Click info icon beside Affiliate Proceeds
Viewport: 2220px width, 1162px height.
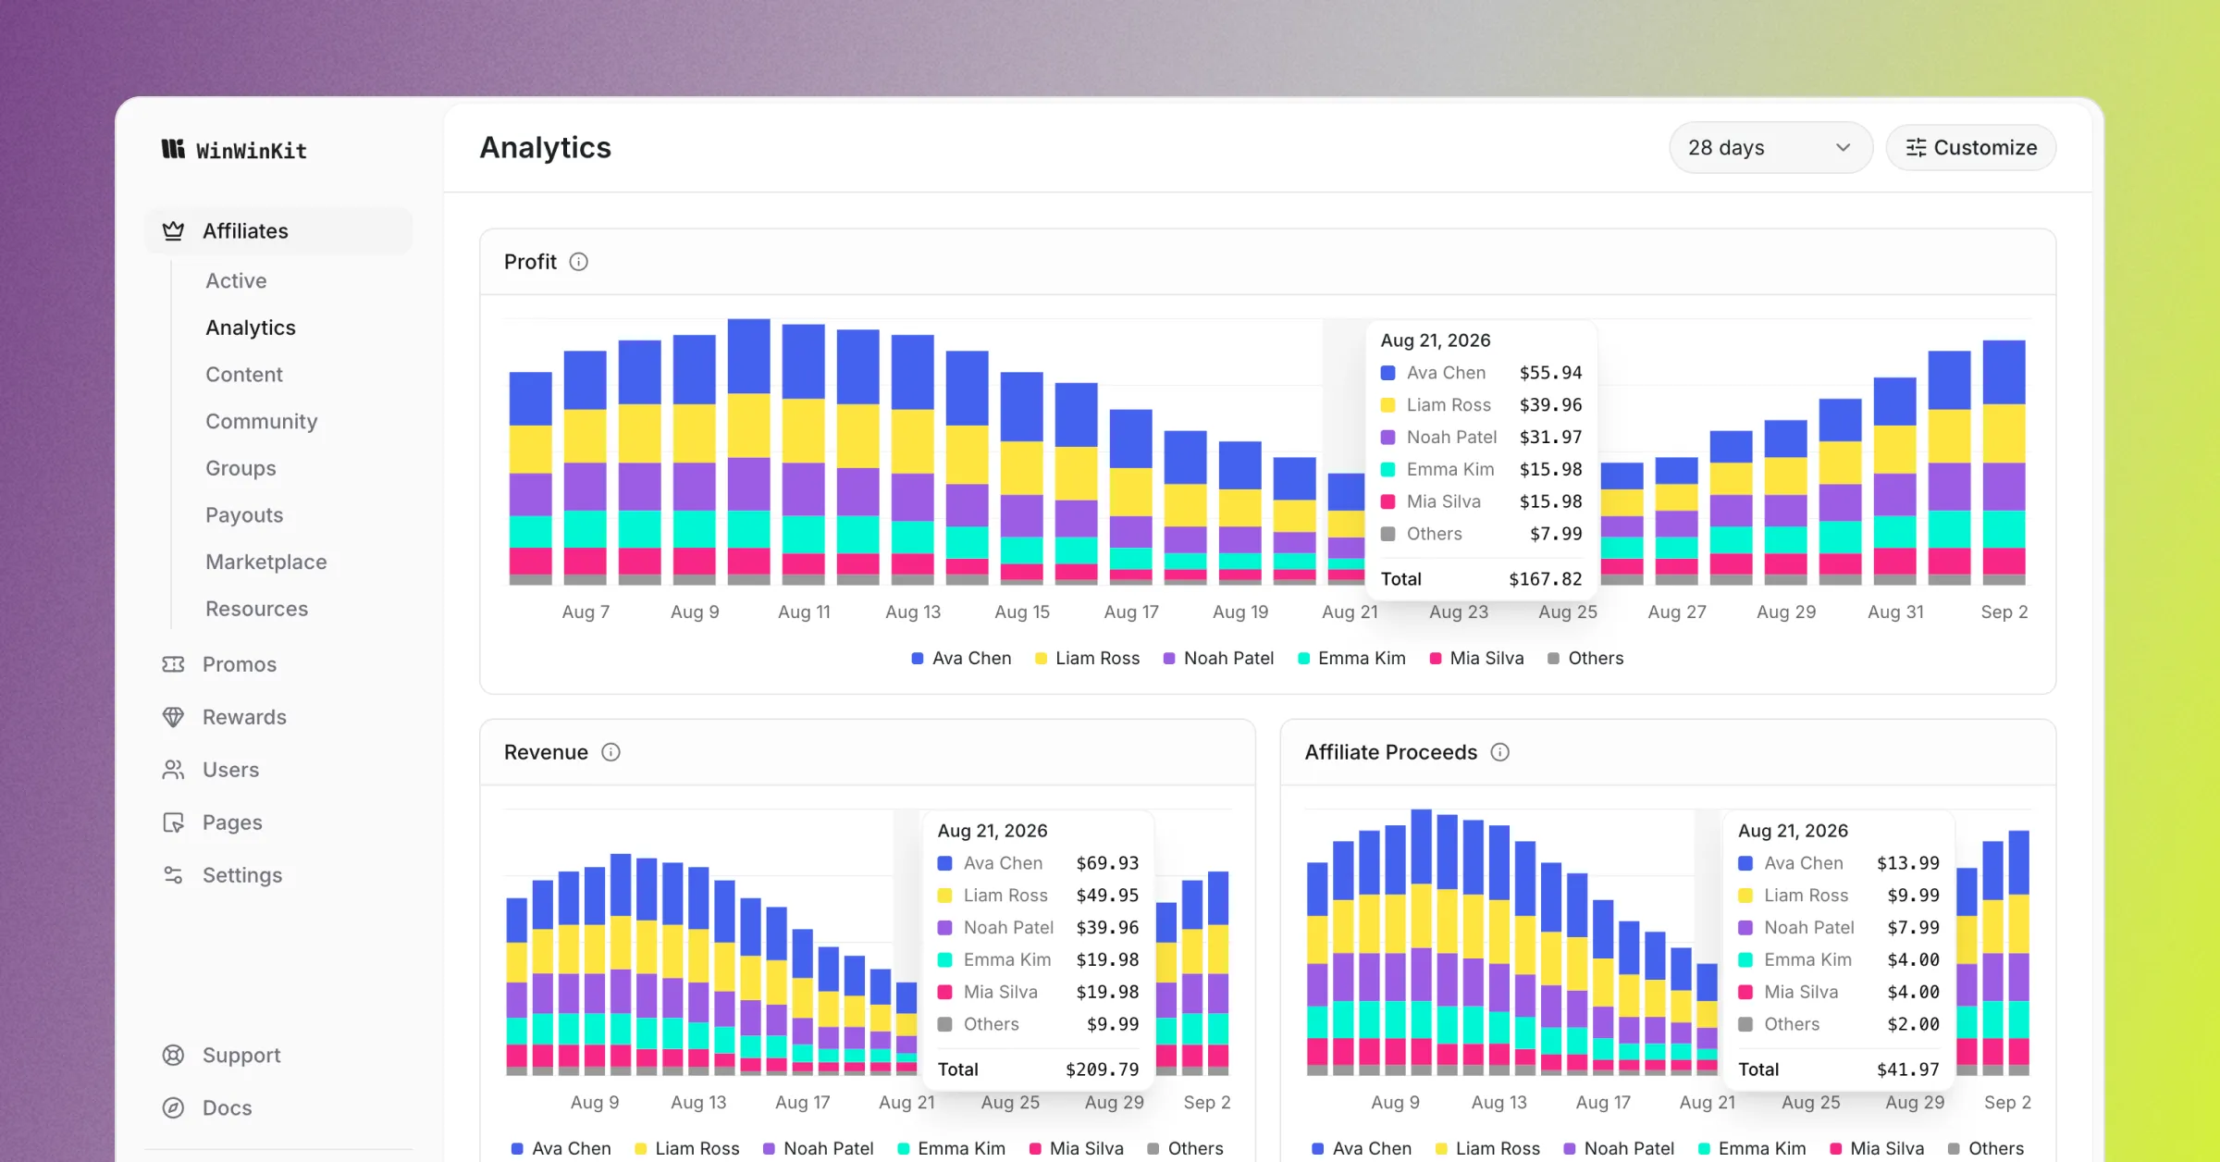[x=1500, y=752]
